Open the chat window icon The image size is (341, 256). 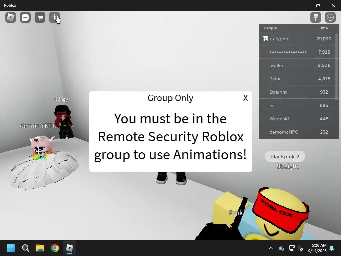coord(25,17)
